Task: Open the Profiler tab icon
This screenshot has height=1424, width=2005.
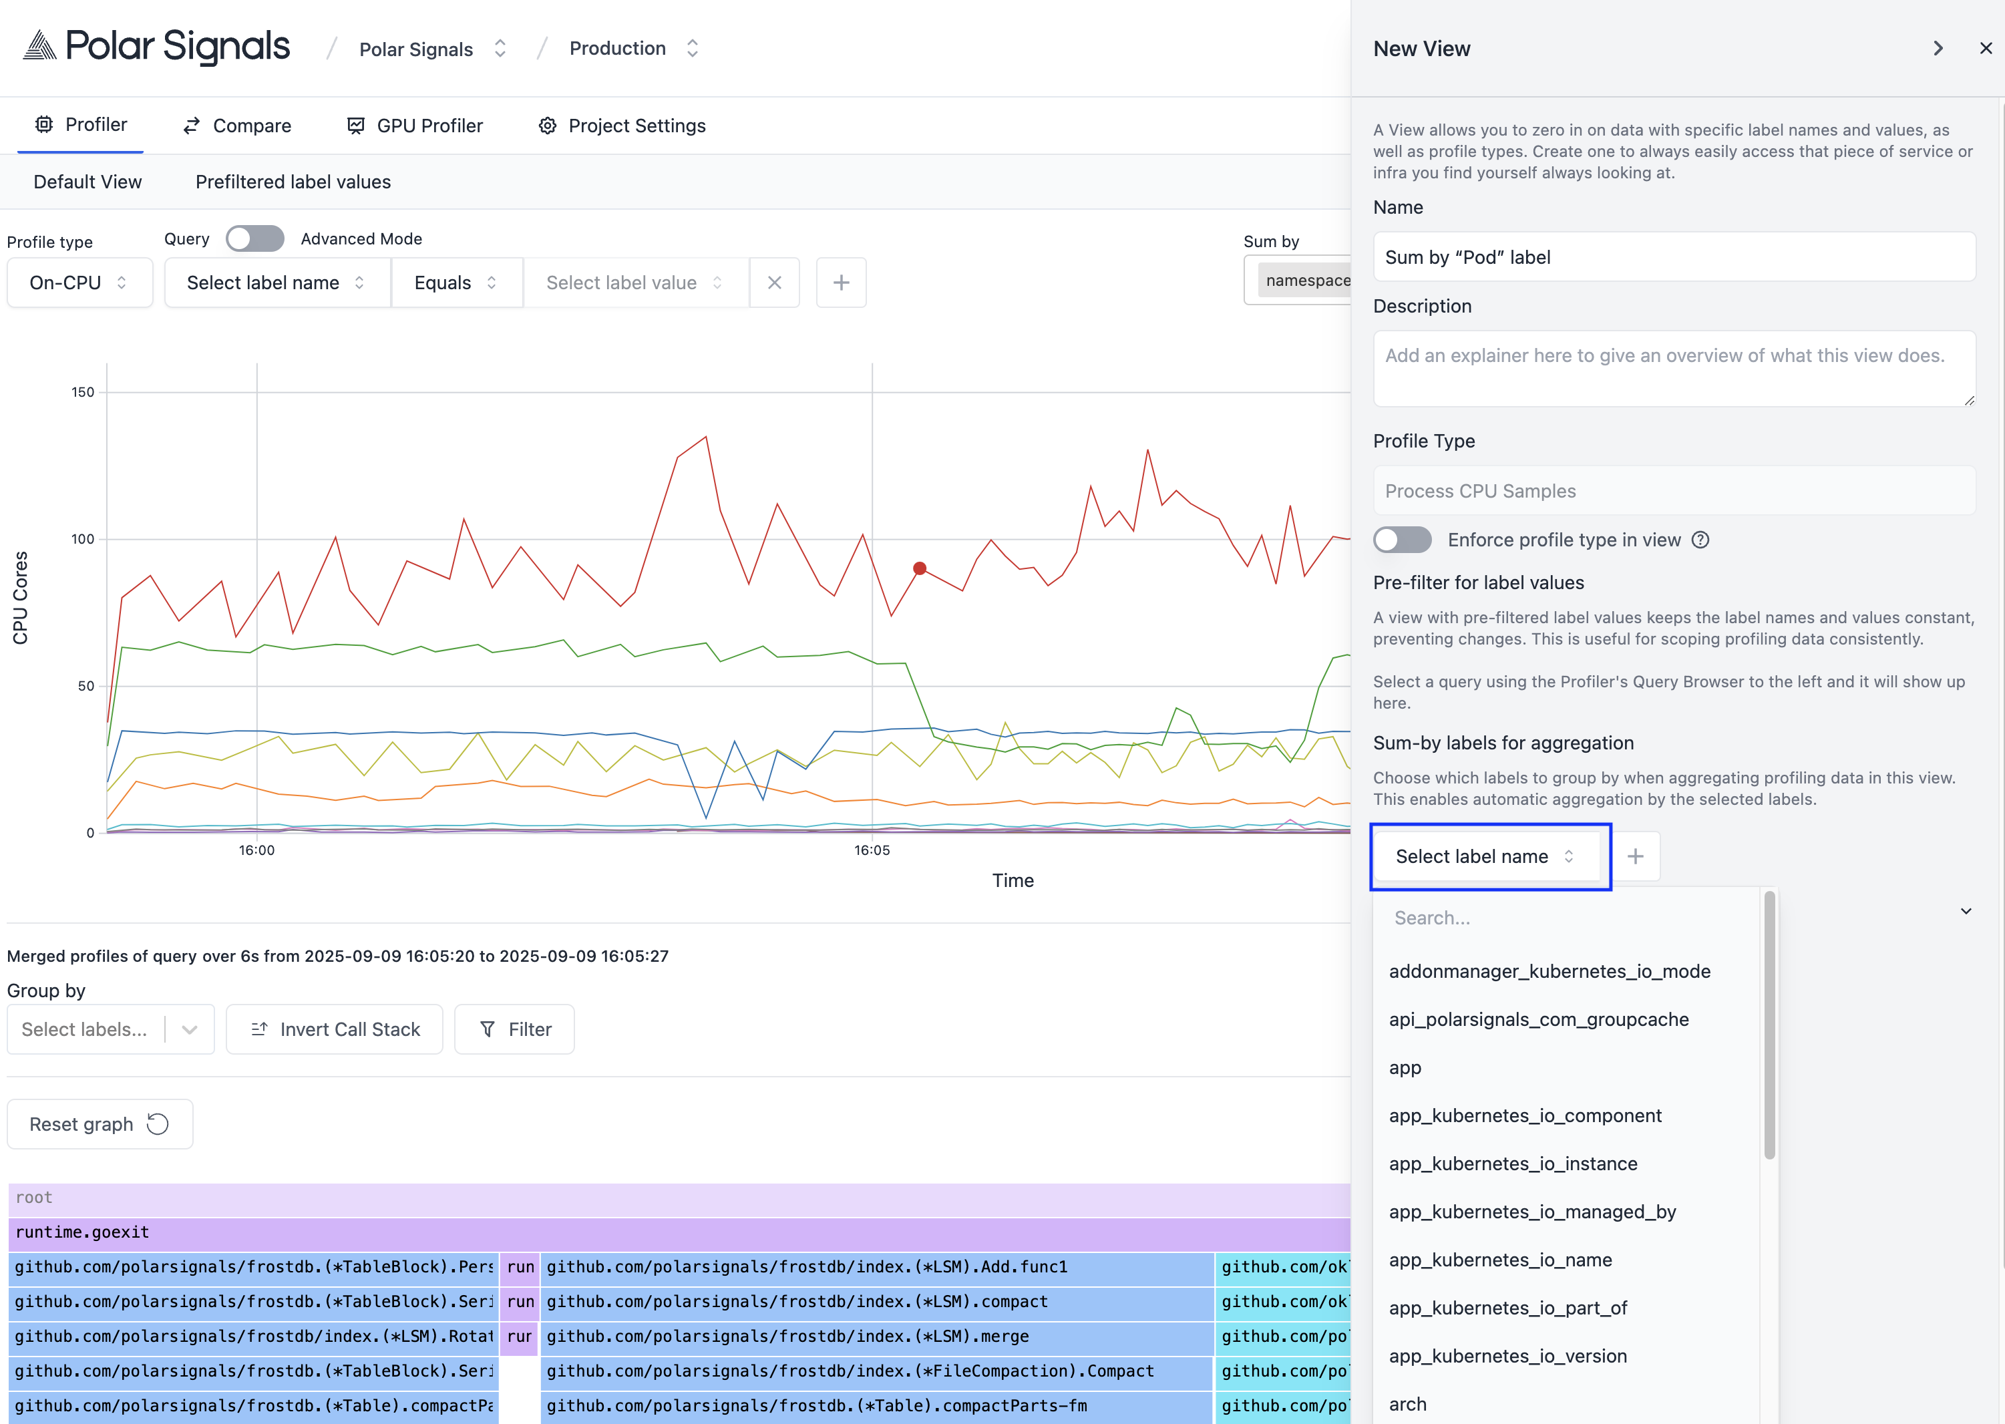Action: (x=44, y=124)
